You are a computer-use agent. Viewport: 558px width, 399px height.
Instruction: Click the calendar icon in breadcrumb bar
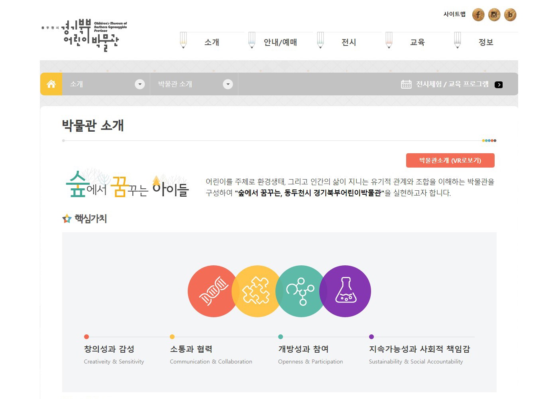(406, 84)
